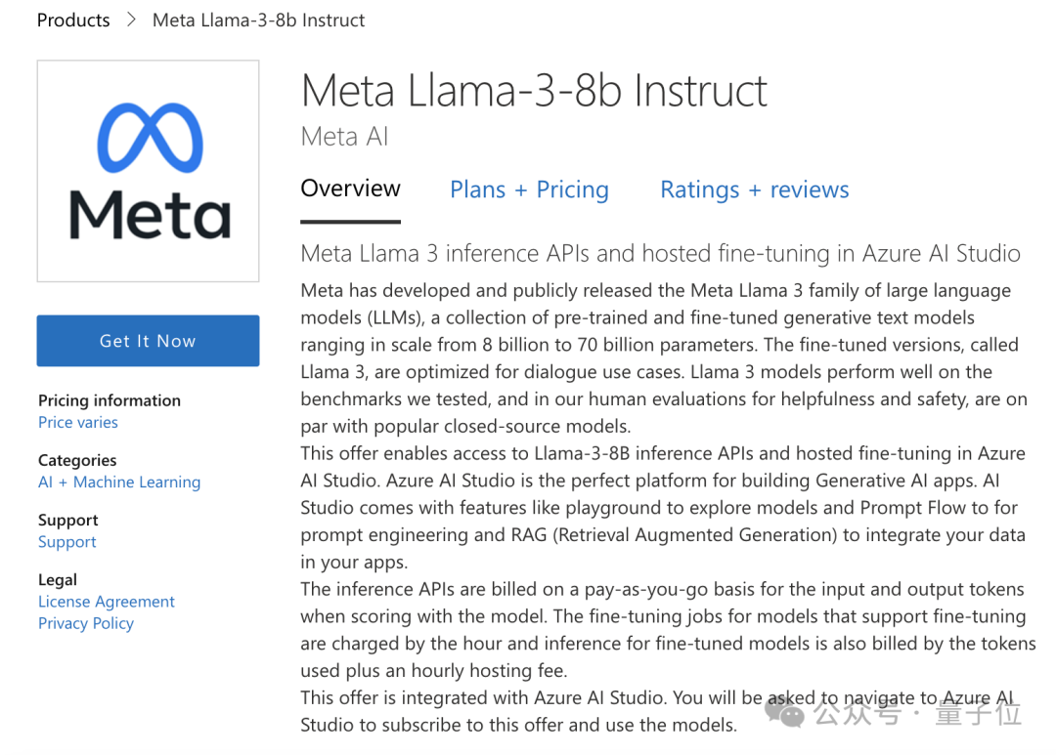
Task: Click the Legal heading in sidebar
Action: [x=58, y=580]
